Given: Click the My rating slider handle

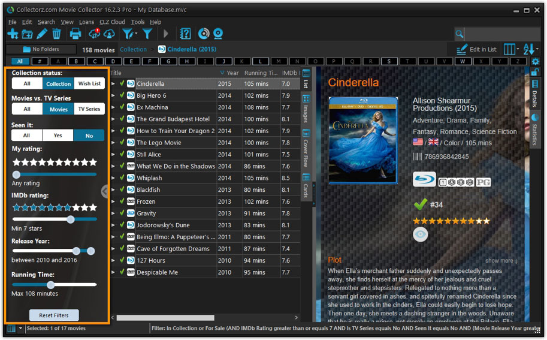Looking at the screenshot, I should (x=16, y=174).
